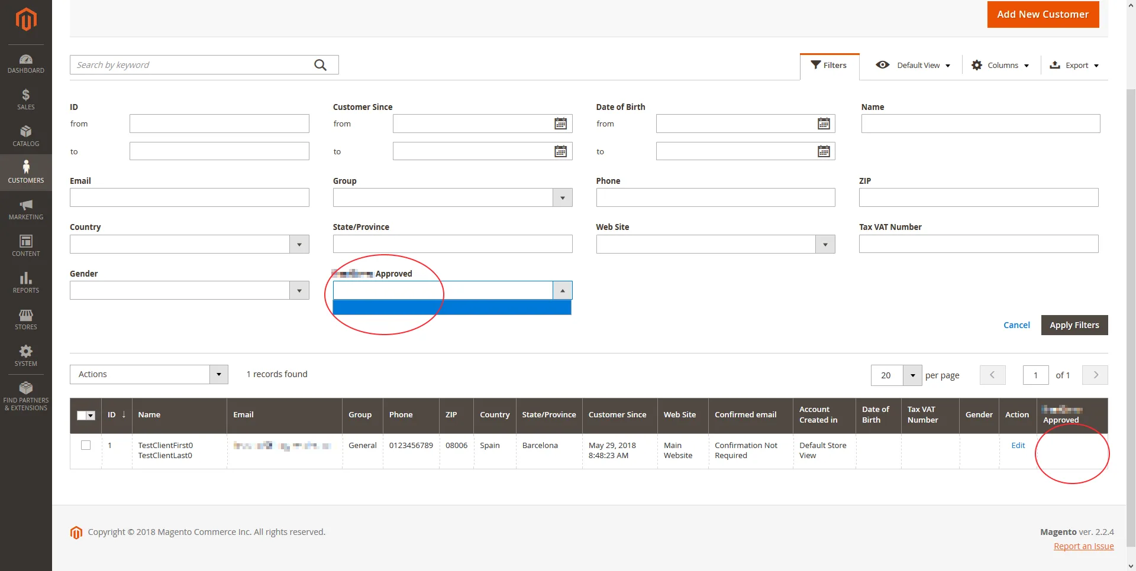Open the Columns settings menu

point(1001,66)
